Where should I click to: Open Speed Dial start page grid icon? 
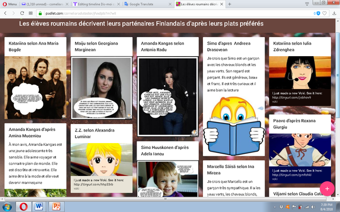click(31, 13)
